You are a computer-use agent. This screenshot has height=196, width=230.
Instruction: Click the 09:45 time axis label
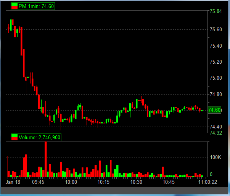click(x=38, y=182)
